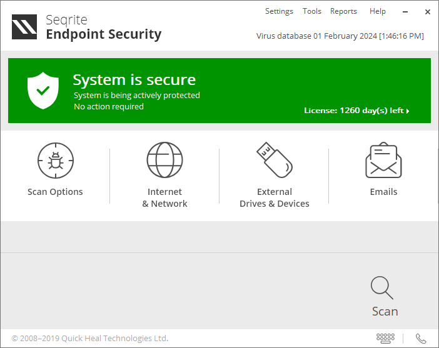Open the Emails envelope icon

383,160
